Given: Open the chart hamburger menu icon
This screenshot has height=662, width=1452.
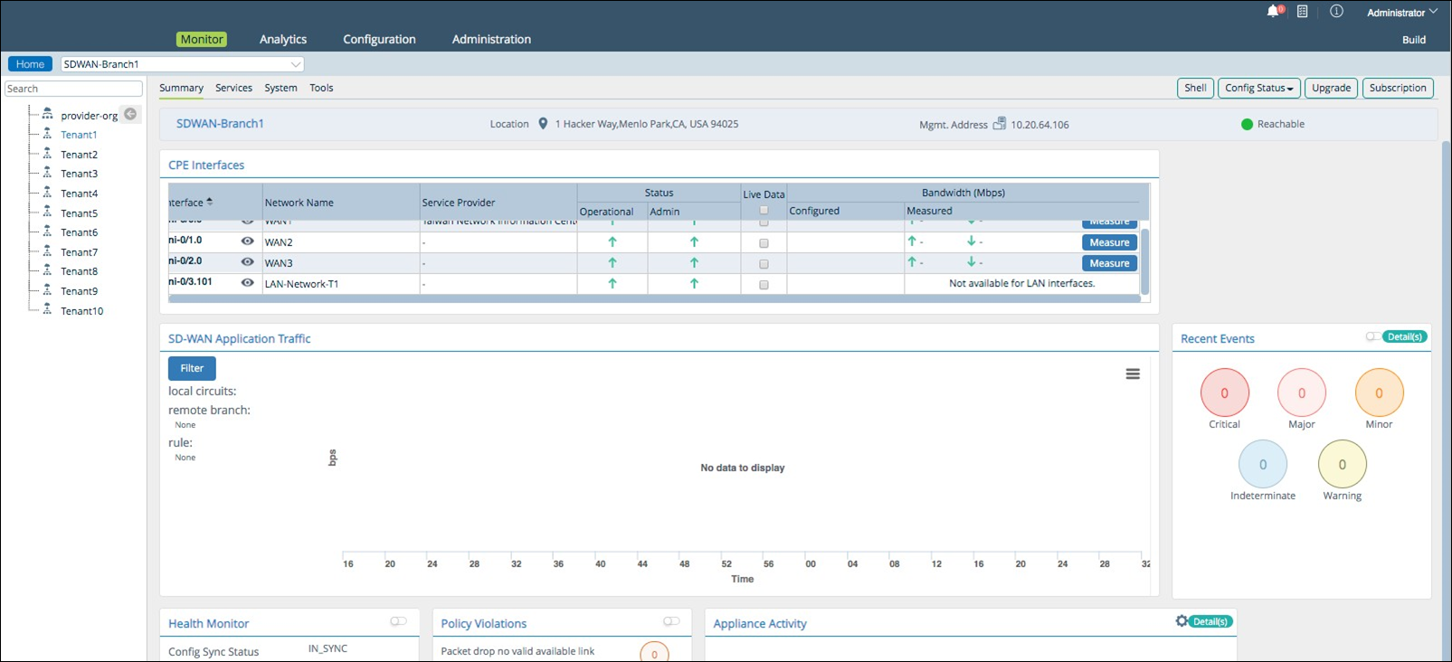Looking at the screenshot, I should coord(1133,374).
